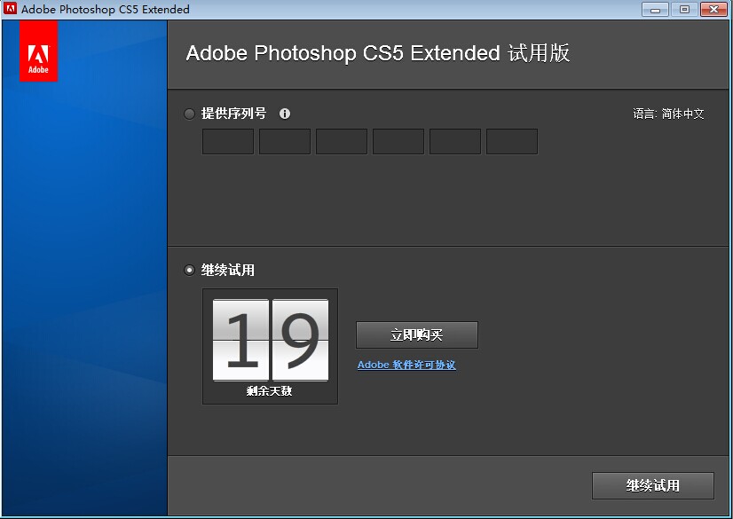Click the 剩余天数 label
Screen dimensions: 733x519
click(269, 390)
